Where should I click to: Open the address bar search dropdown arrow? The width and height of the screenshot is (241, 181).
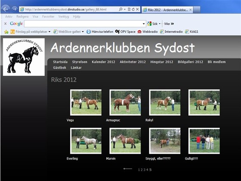click(x=125, y=10)
